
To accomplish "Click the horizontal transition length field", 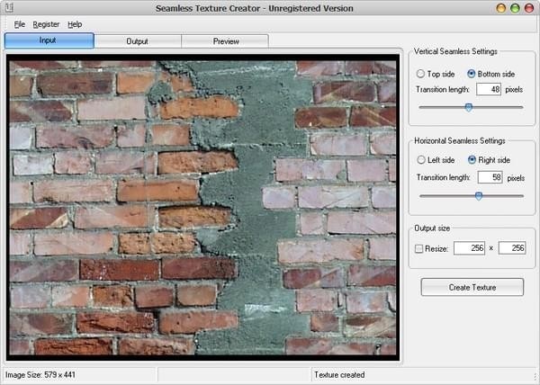I will (489, 177).
